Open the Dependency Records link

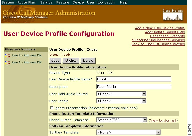tap(167, 36)
